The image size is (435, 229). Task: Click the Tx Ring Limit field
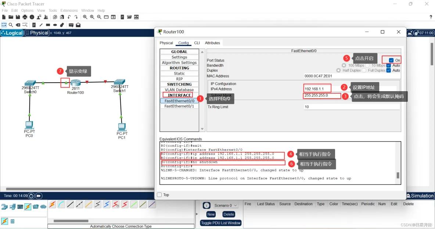352,107
